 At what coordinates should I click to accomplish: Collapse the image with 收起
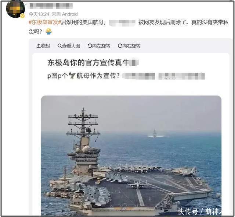pos(43,46)
